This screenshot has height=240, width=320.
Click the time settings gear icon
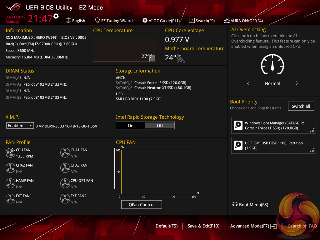pos(56,16)
